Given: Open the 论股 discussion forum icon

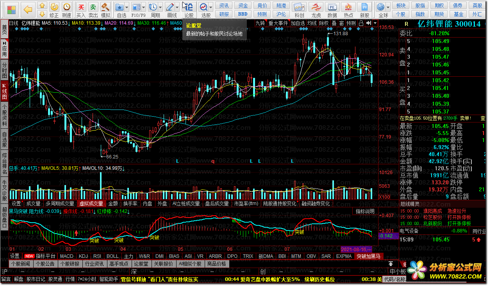Looking at the screenshot, I should tap(189, 10).
